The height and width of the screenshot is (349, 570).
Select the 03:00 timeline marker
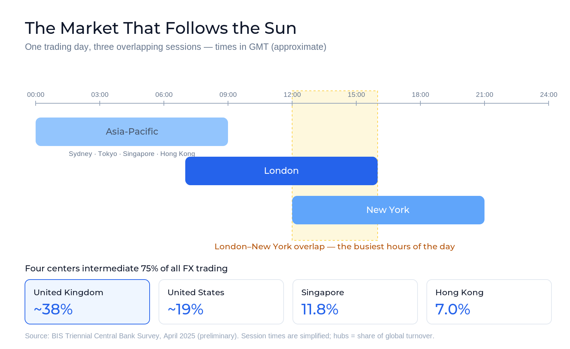point(100,95)
